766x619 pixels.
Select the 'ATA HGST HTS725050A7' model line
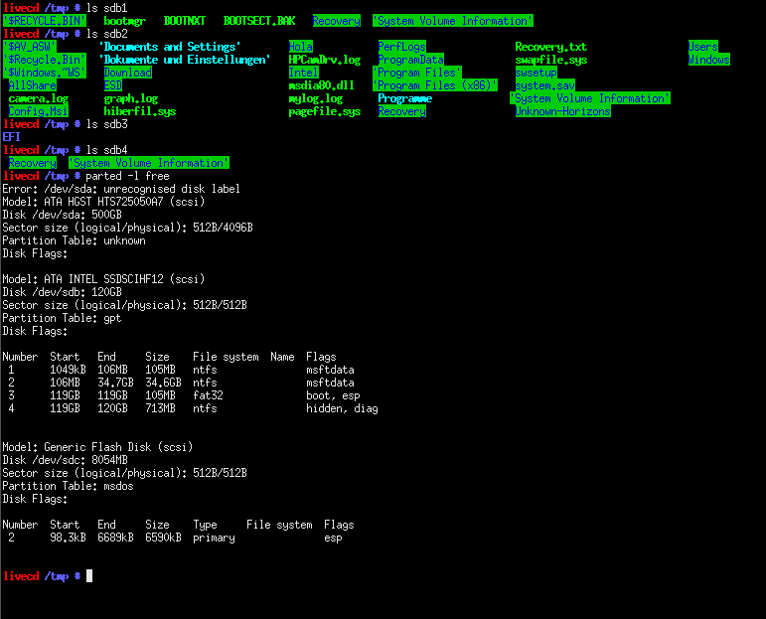click(103, 202)
